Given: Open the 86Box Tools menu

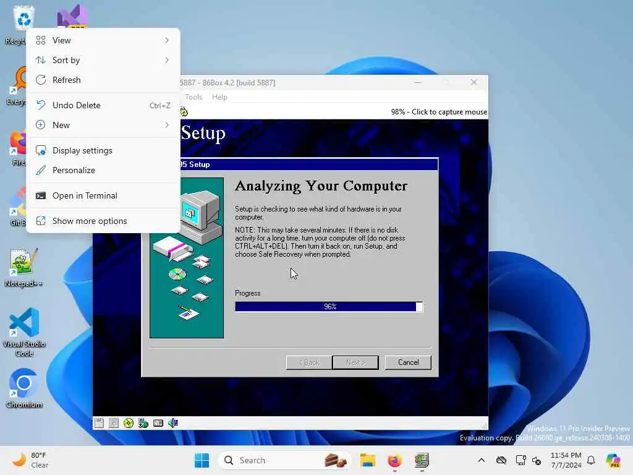Looking at the screenshot, I should click(193, 97).
